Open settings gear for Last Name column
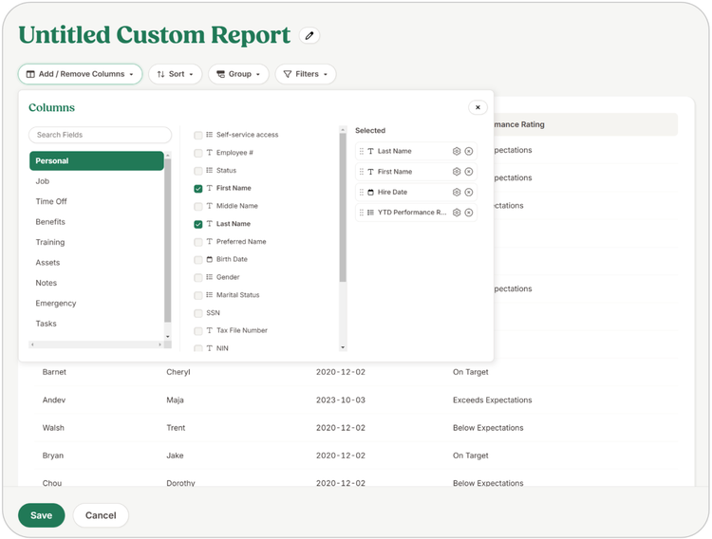 click(x=457, y=151)
